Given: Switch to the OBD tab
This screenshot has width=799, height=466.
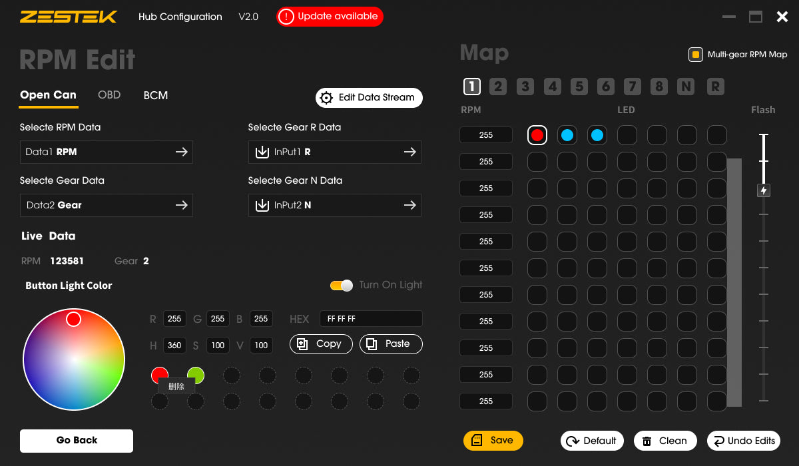Looking at the screenshot, I should [x=109, y=95].
